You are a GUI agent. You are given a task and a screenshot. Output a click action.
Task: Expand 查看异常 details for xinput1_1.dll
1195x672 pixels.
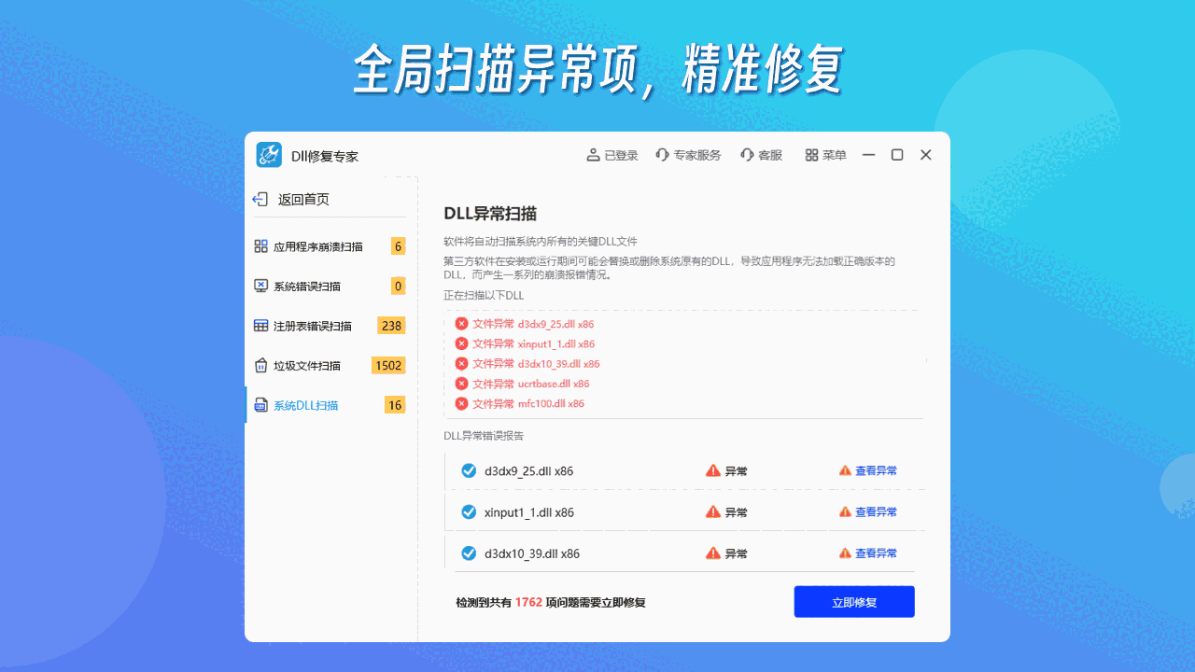(875, 511)
